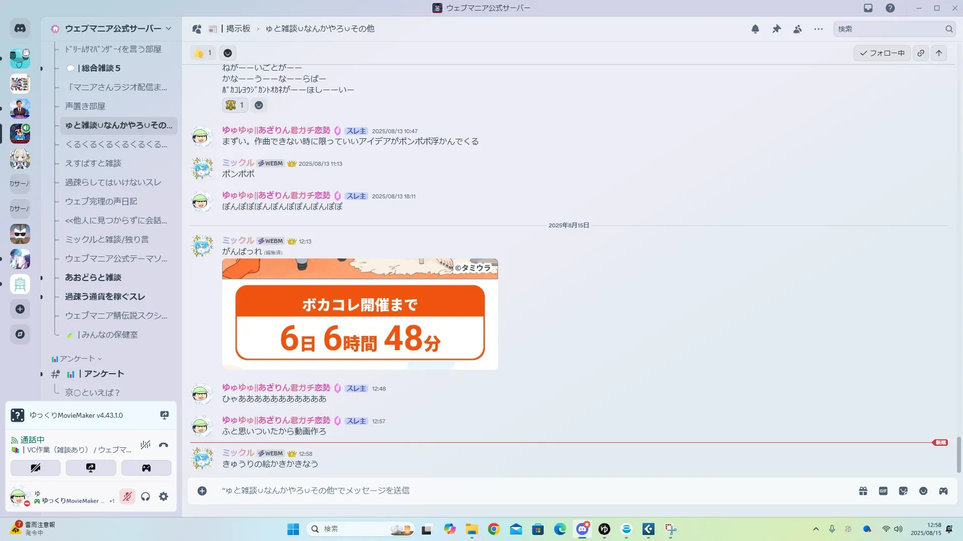Show member list icon in header

coord(797,29)
